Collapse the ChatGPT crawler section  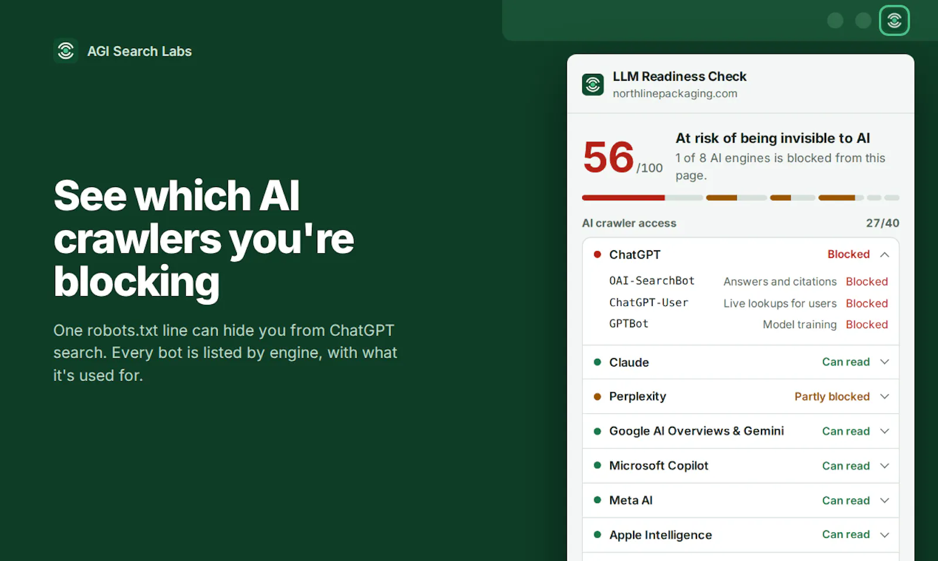(885, 254)
